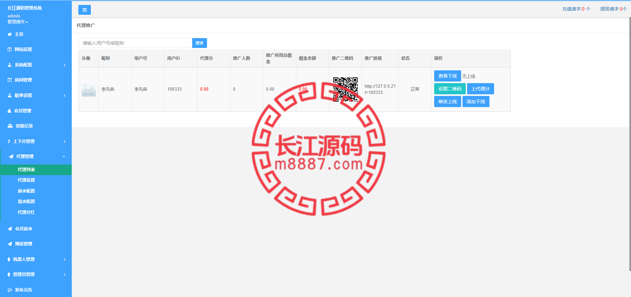Select 代理列表 submenu item
This screenshot has height=297, width=631.
[36, 170]
